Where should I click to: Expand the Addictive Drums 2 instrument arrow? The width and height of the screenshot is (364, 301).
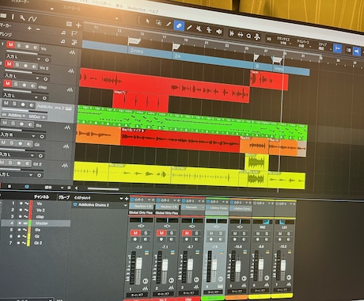click(x=125, y=205)
